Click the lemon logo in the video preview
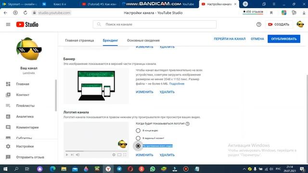308x173 pixels. coord(122,144)
